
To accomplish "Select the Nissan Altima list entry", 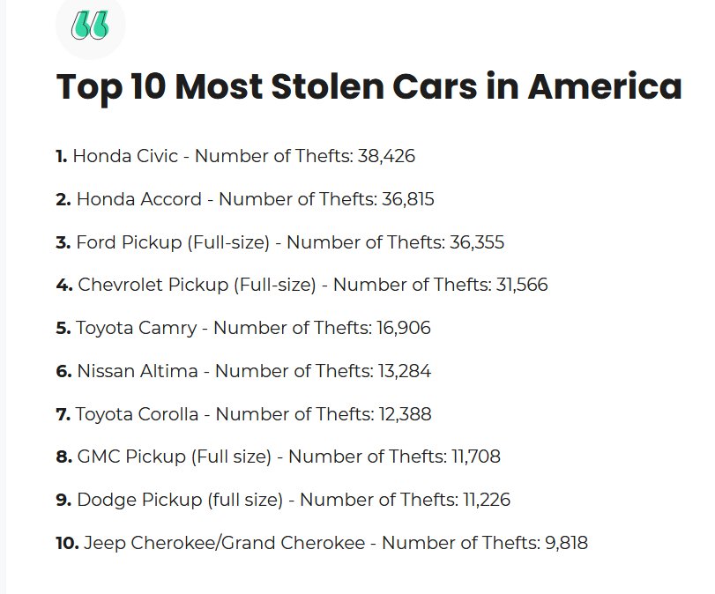I will click(x=243, y=371).
